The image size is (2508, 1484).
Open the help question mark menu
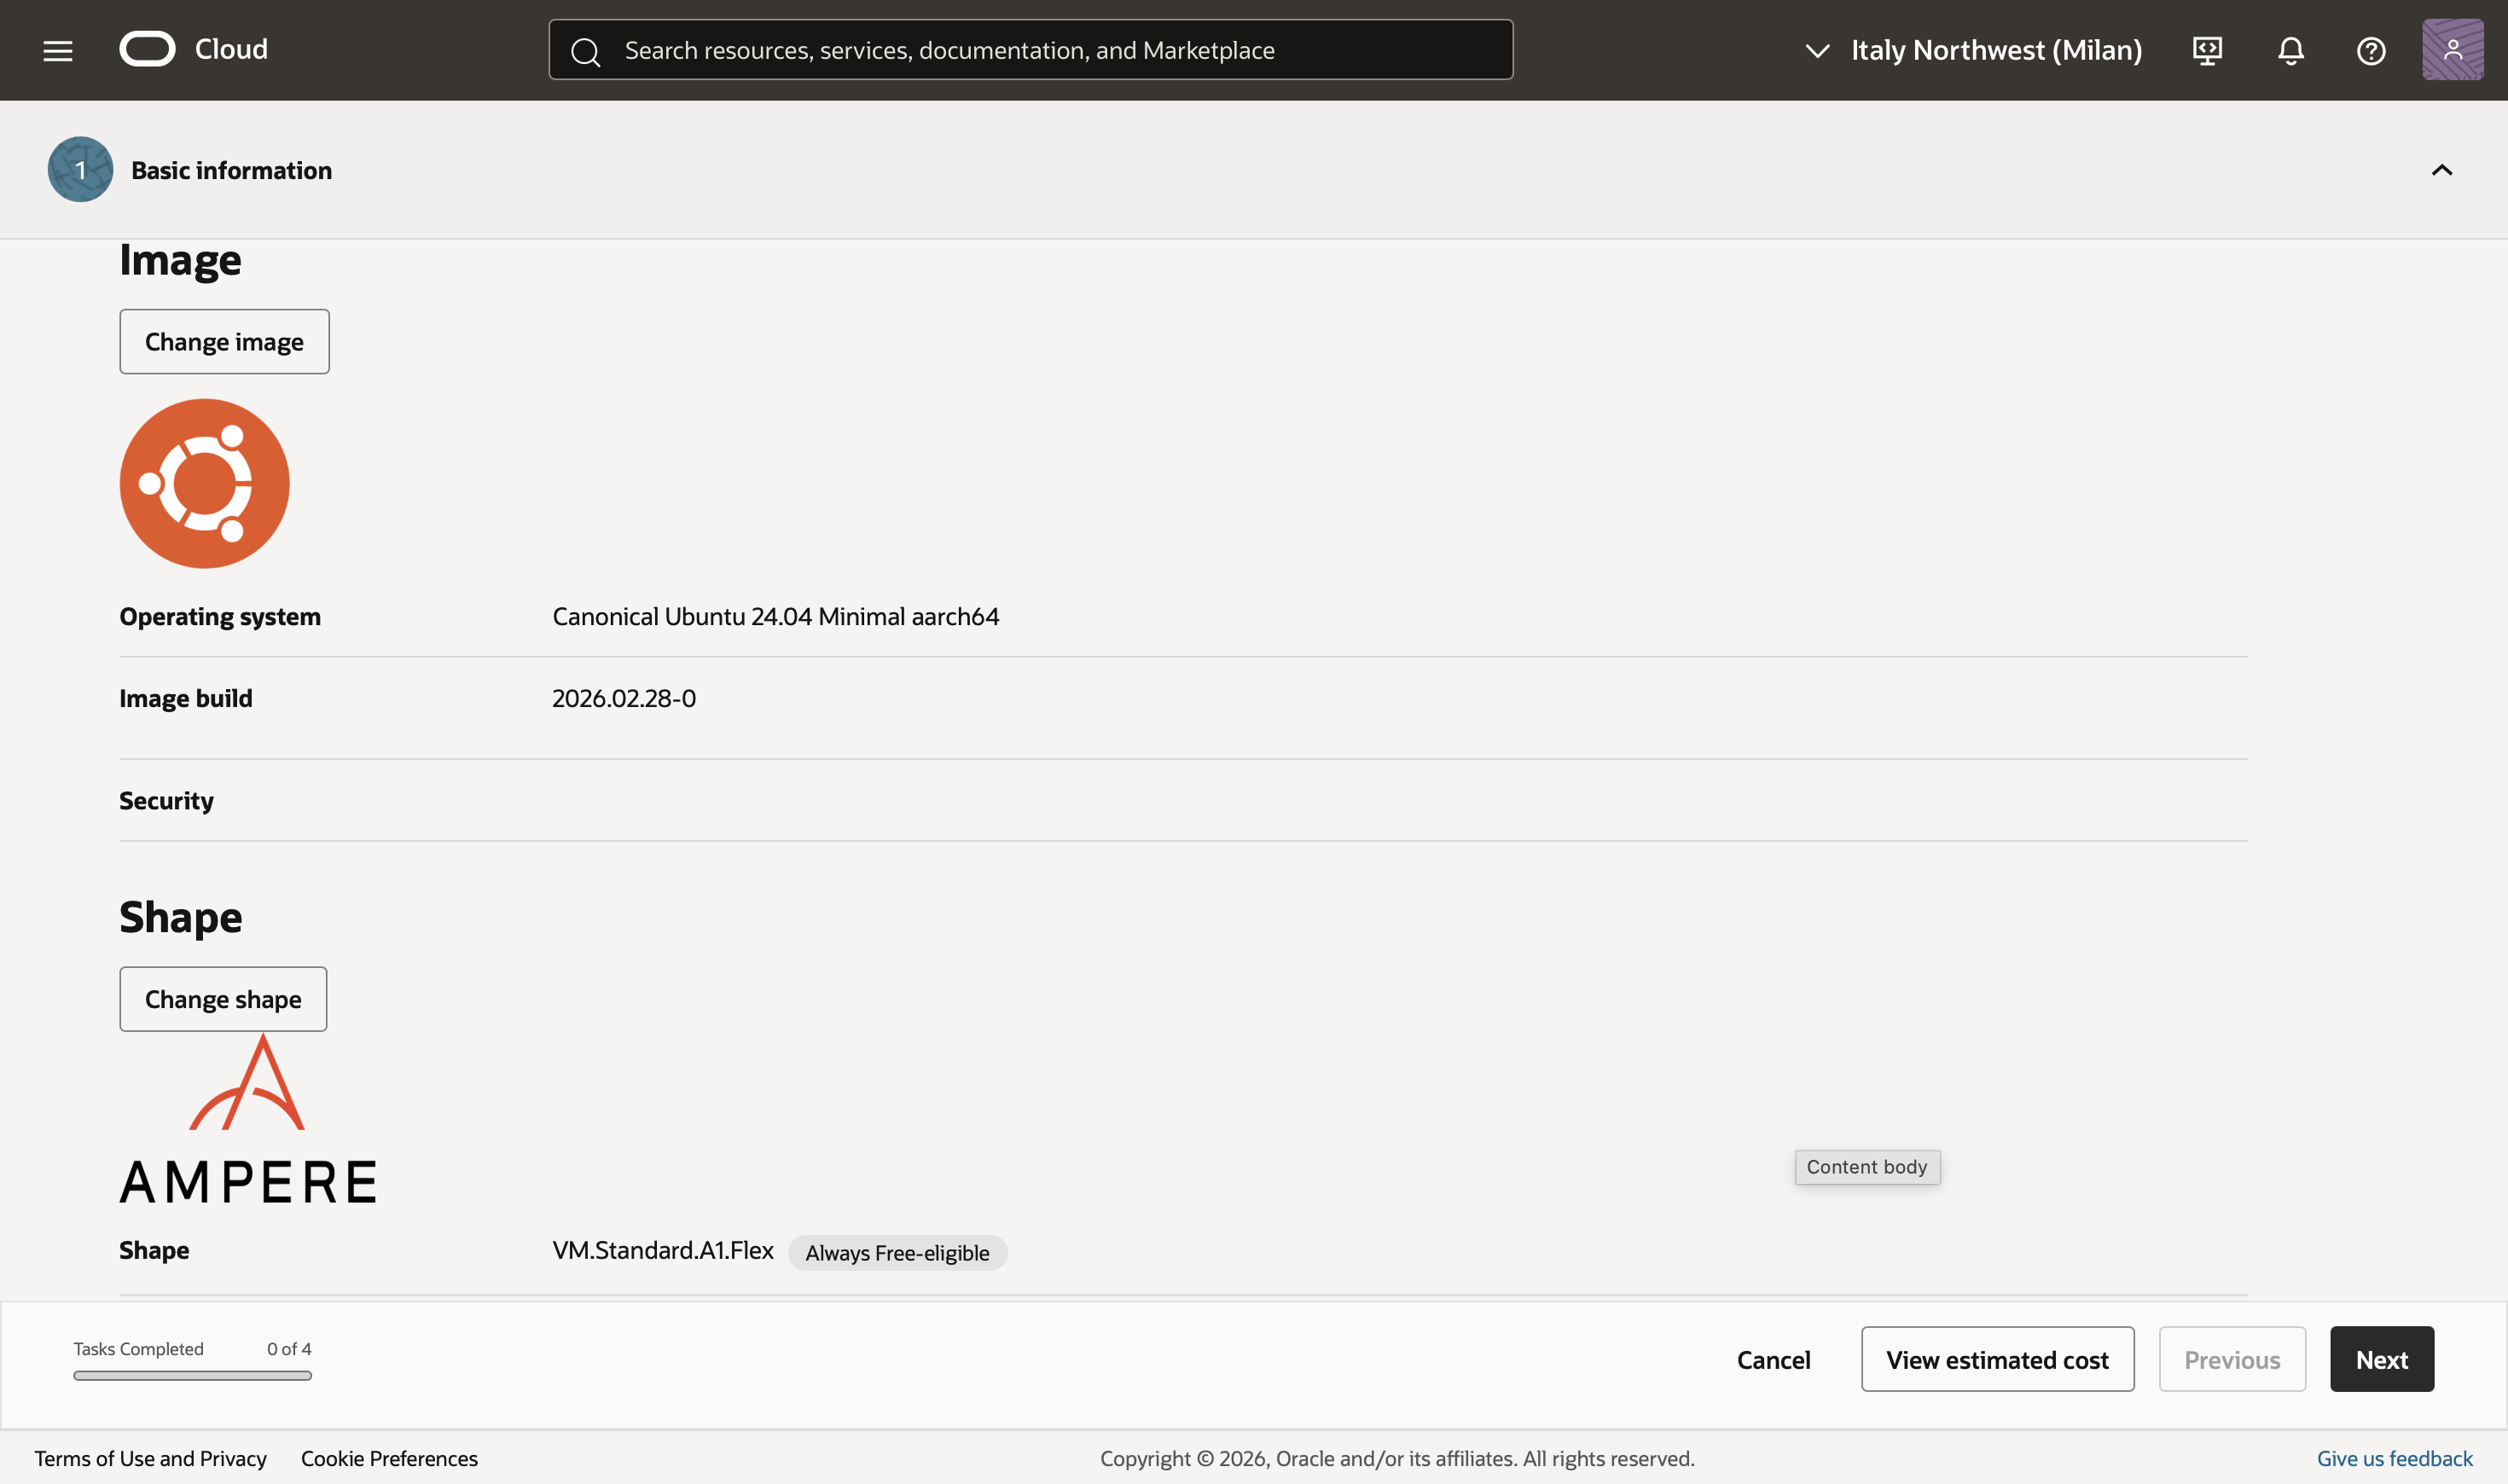click(2371, 50)
